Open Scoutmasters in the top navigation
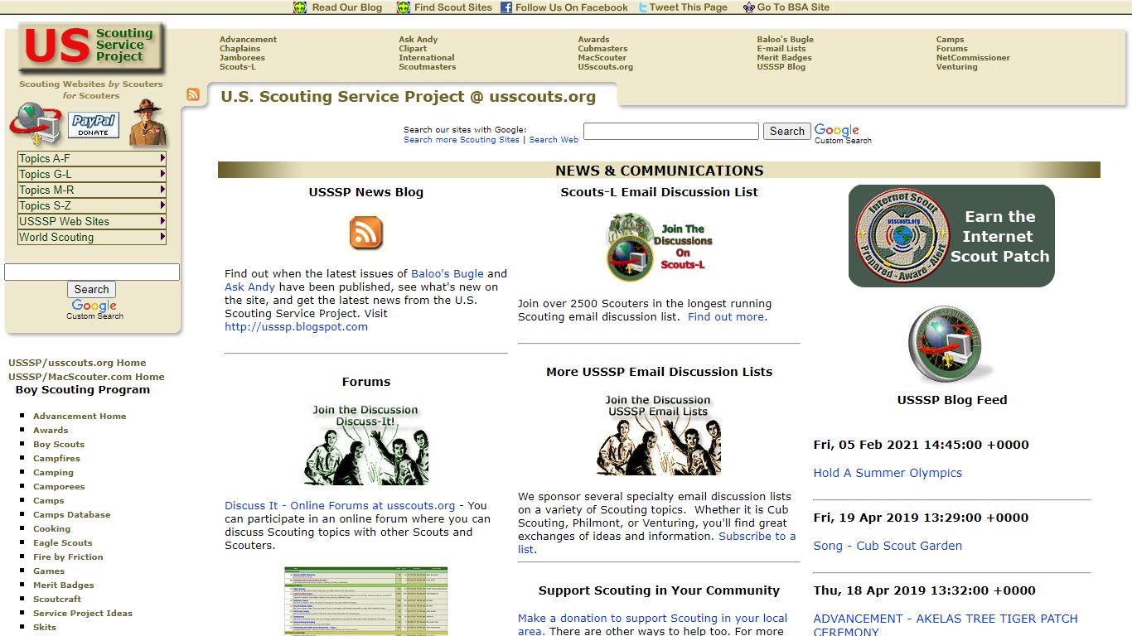This screenshot has height=636, width=1132. point(427,67)
